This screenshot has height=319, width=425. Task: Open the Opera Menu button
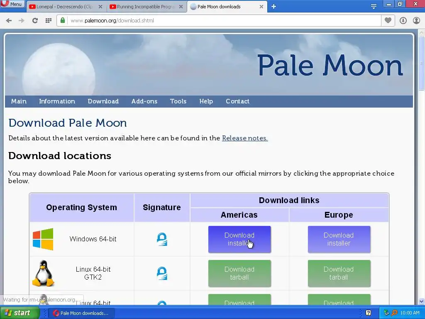click(x=12, y=4)
